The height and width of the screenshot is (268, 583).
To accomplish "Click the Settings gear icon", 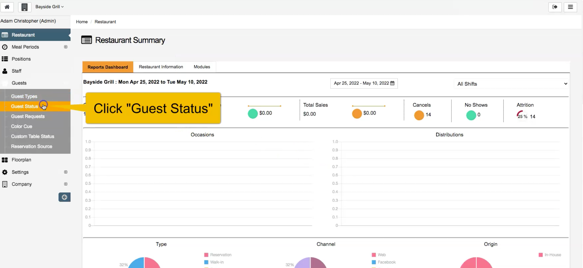I will tap(5, 172).
